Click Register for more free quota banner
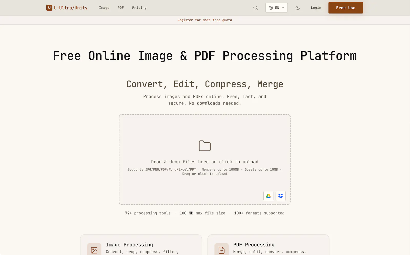 205,20
